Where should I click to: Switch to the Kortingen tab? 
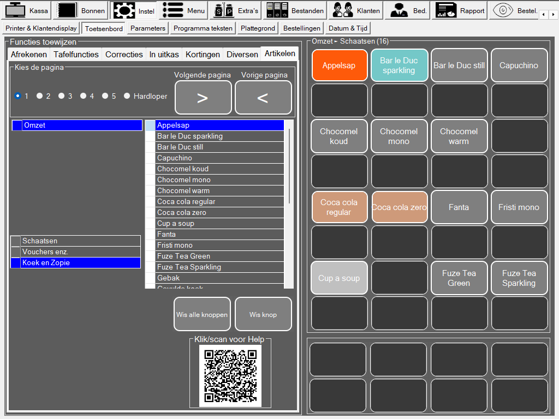[203, 54]
